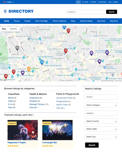Open the Amusement Parks category link
This screenshot has width=122, height=153.
click(64, 98)
